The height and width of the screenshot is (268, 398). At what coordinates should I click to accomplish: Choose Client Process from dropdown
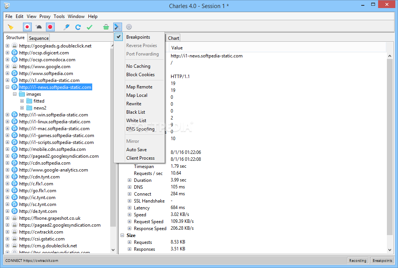pos(139,158)
